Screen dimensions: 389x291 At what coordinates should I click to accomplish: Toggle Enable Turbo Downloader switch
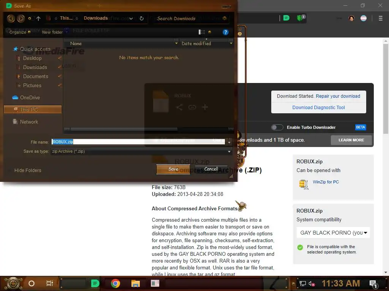pos(277,127)
